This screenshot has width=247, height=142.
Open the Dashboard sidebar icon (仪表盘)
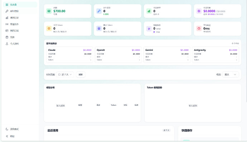pos(7,5)
